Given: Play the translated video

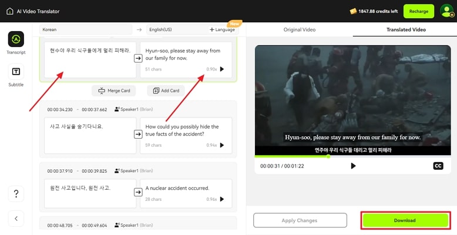Looking at the screenshot, I should click(x=353, y=166).
